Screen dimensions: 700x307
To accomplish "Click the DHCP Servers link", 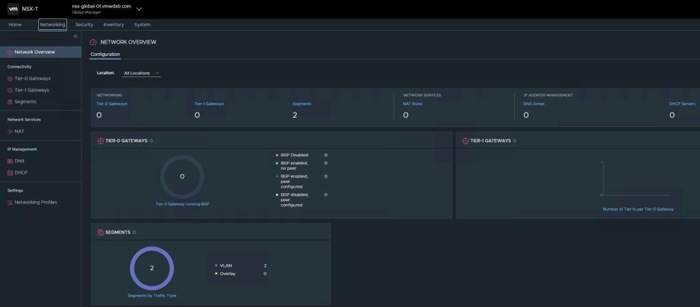I will (682, 104).
